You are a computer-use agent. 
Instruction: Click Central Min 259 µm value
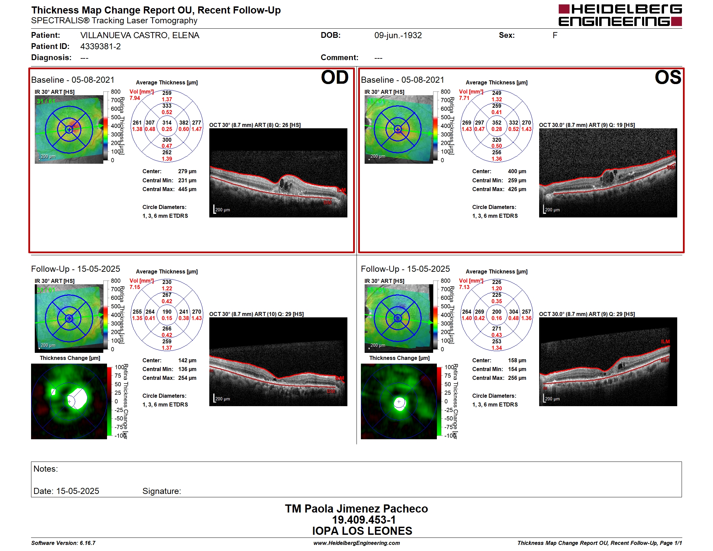click(517, 180)
